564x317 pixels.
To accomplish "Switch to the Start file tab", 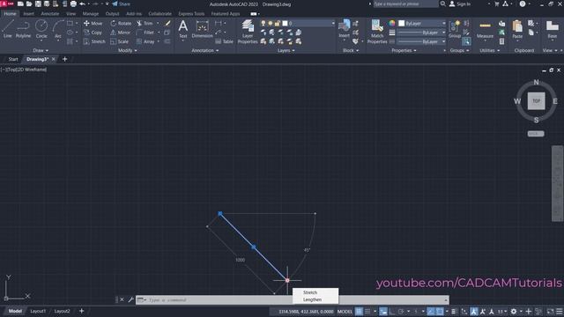I will pos(13,59).
